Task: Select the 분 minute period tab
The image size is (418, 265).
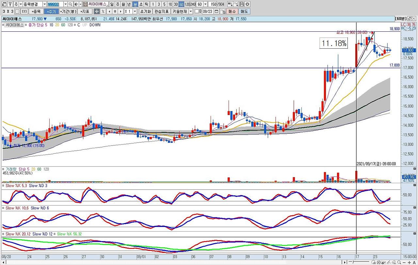Action: click(x=135, y=4)
